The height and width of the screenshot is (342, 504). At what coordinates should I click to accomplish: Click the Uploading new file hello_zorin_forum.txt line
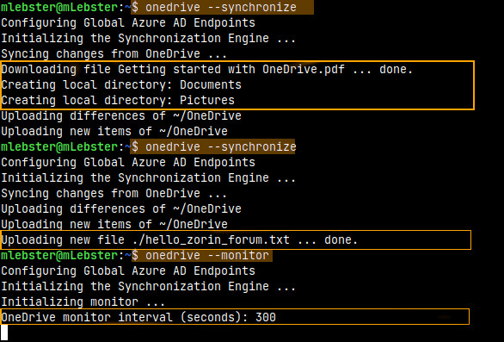(x=180, y=239)
